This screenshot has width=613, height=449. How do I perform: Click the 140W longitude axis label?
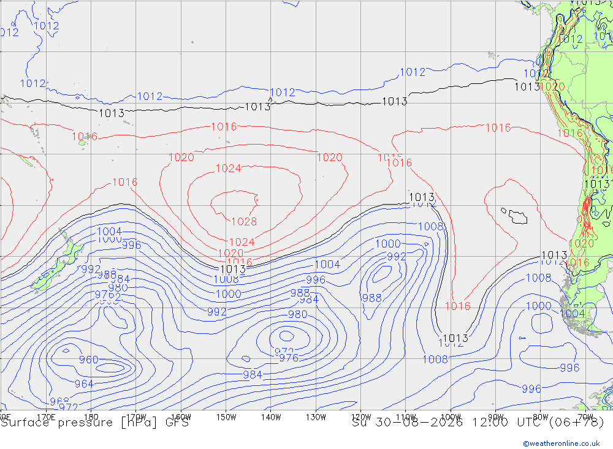tap(272, 417)
